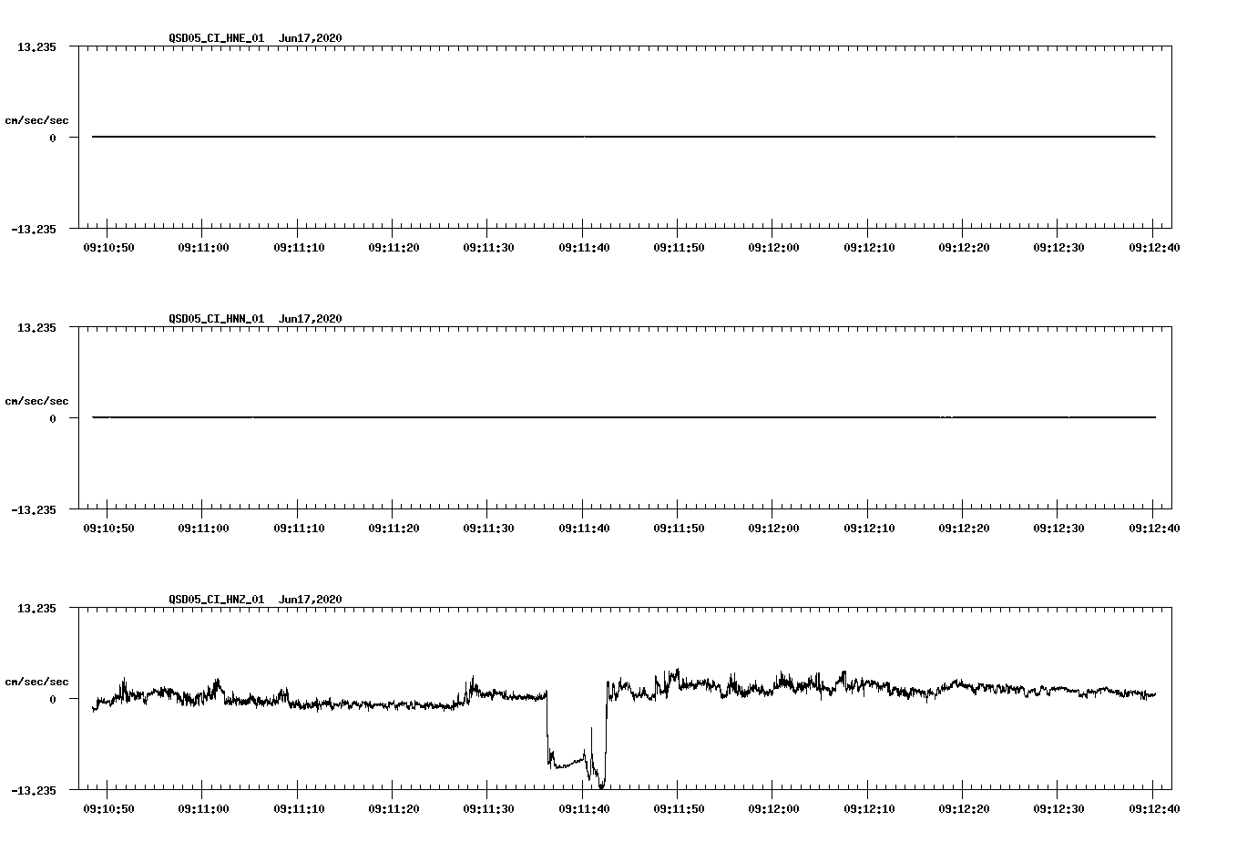The height and width of the screenshot is (842, 1237).
Task: Click the -13.235 lower limit on HNE chart
Action: [x=34, y=230]
